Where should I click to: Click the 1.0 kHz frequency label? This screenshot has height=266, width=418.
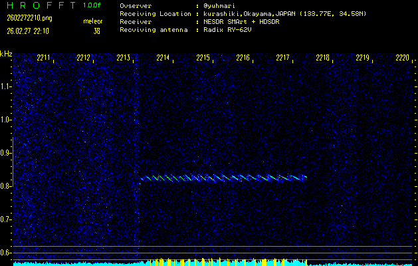coord(5,120)
